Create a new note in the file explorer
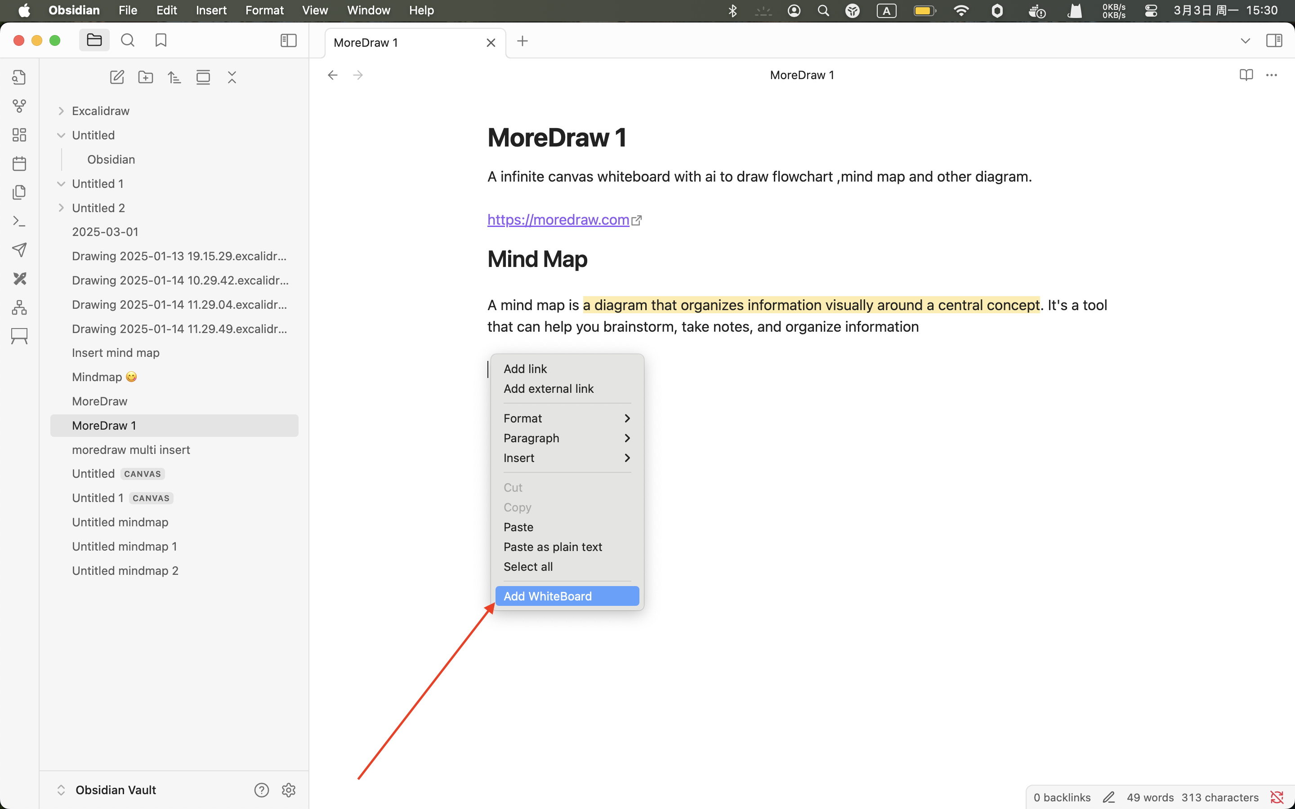 [x=116, y=77]
